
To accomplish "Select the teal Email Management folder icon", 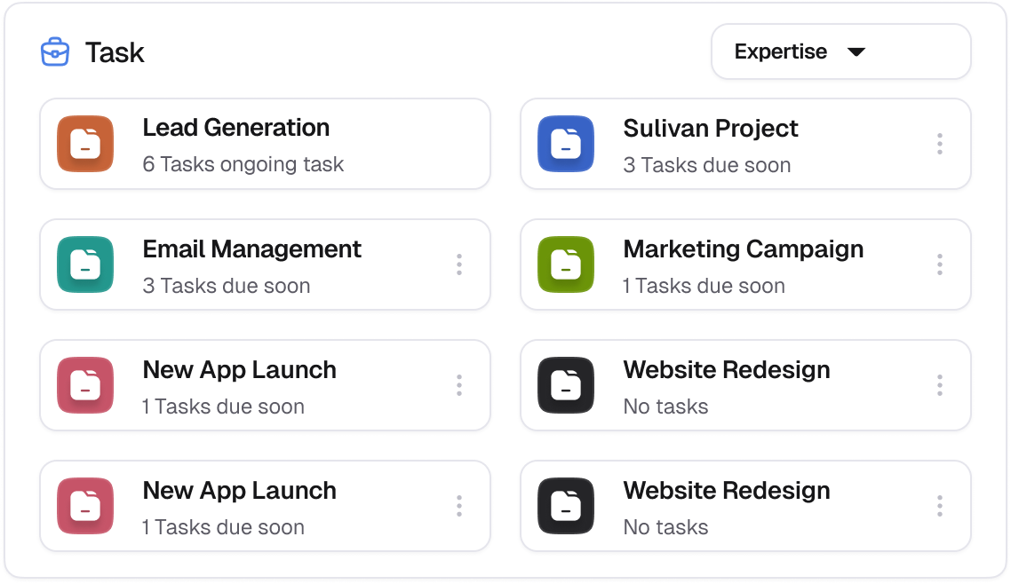I will point(84,264).
